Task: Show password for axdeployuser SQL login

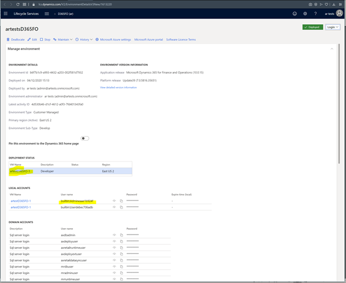Action: (114, 242)
